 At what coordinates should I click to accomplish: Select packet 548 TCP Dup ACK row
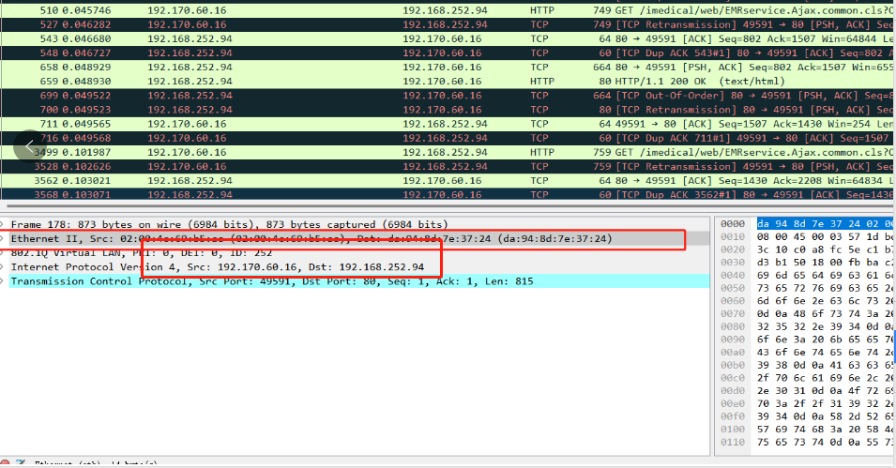click(448, 53)
